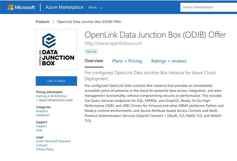The height and width of the screenshot is (161, 237).
Task: Click the breadcrumb arrow after Products
Action: pyautogui.click(x=53, y=22)
